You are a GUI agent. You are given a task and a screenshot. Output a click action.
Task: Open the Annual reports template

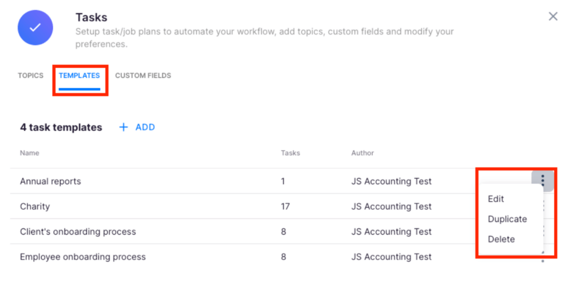click(x=51, y=181)
